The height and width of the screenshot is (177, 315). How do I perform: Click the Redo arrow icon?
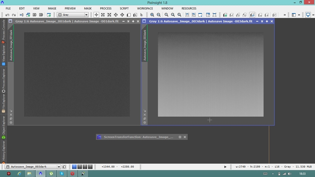(x=14, y=15)
